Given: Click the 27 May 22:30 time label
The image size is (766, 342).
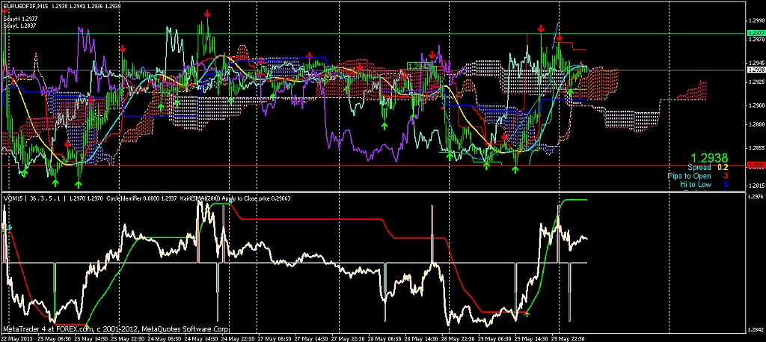Looking at the screenshot, I should [347, 338].
